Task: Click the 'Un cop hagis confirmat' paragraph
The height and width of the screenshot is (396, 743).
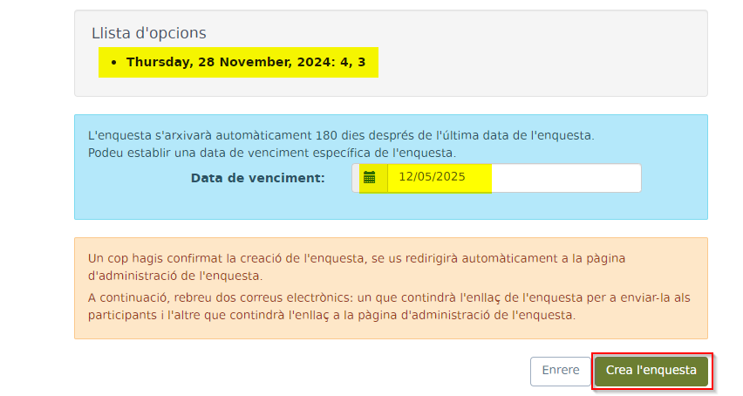Action: coord(357,267)
